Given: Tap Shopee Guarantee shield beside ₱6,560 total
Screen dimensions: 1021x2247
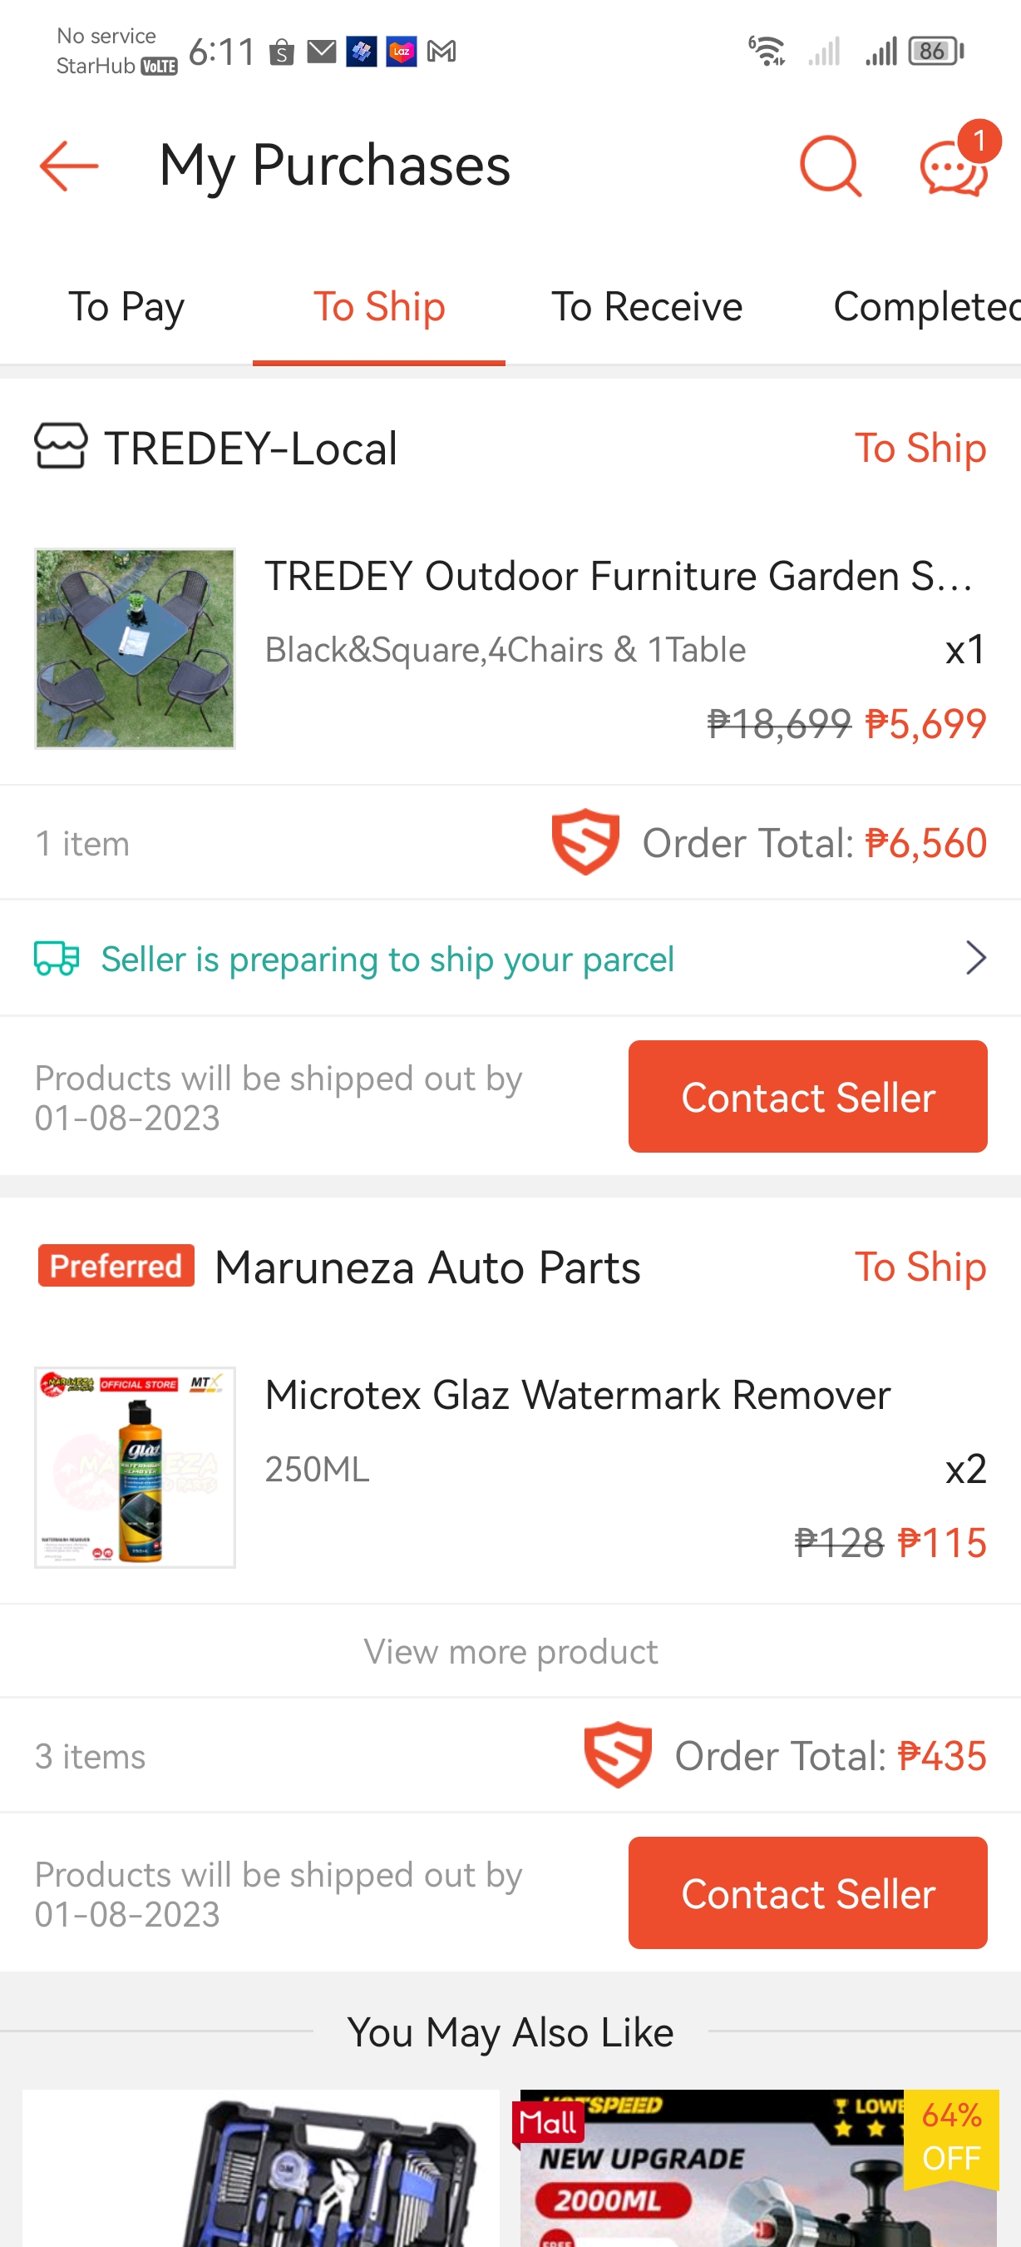Looking at the screenshot, I should point(585,841).
